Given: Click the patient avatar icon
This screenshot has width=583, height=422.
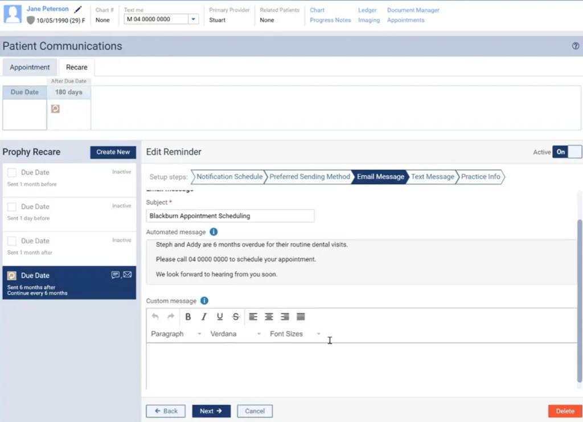Looking at the screenshot, I should click(x=13, y=14).
